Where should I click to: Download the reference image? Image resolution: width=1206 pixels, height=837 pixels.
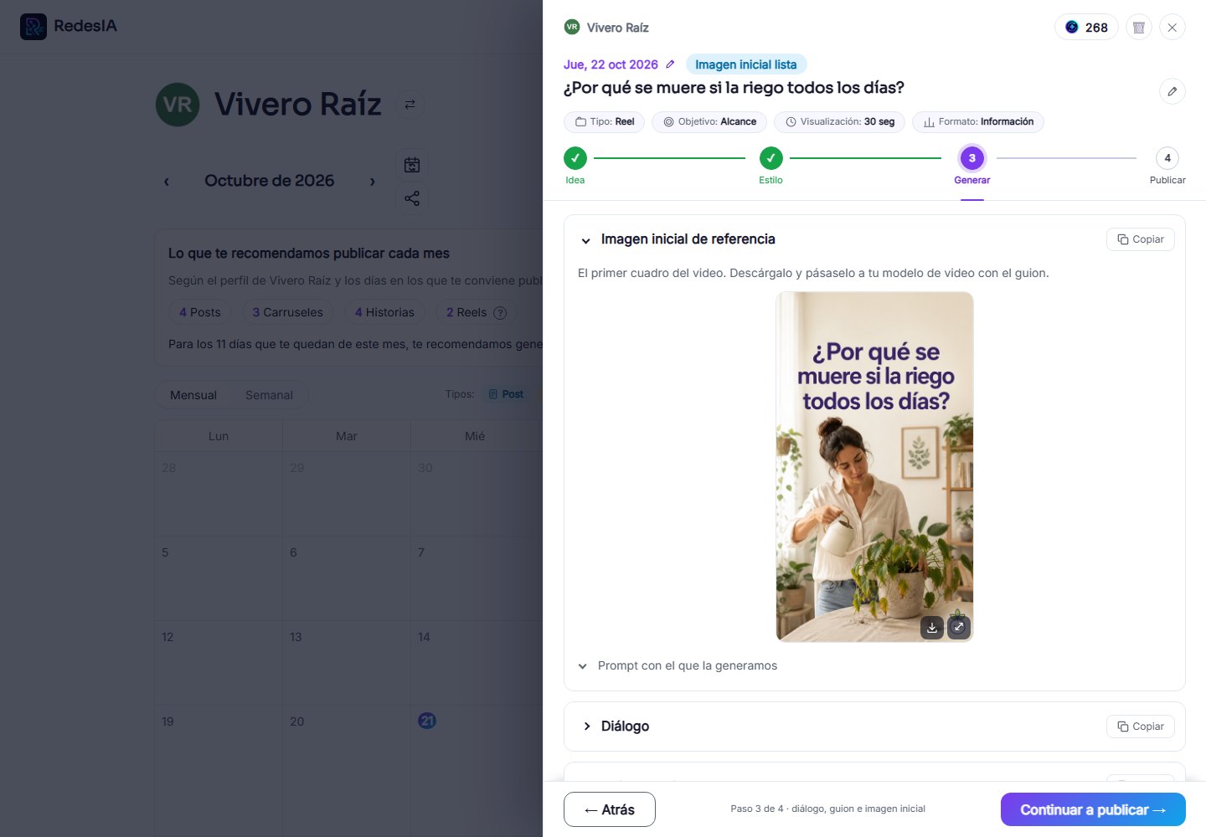click(x=932, y=627)
